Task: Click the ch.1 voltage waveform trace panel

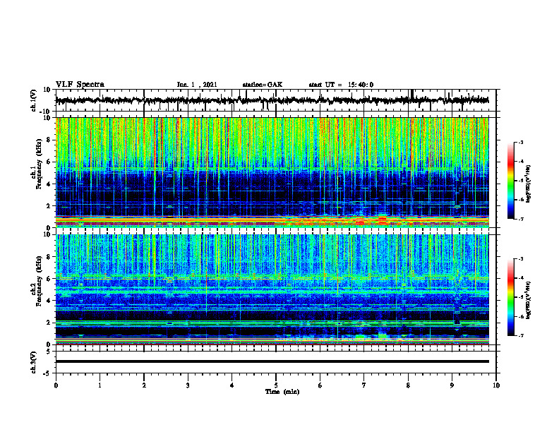Action: (x=275, y=100)
